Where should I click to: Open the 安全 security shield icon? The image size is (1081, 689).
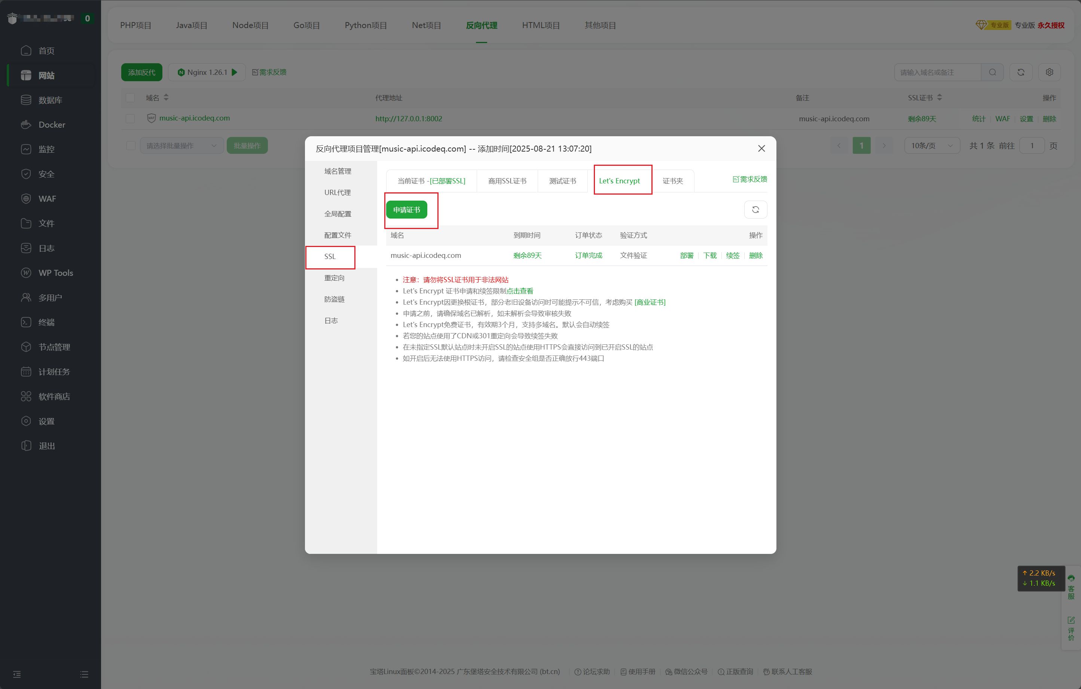(x=26, y=174)
